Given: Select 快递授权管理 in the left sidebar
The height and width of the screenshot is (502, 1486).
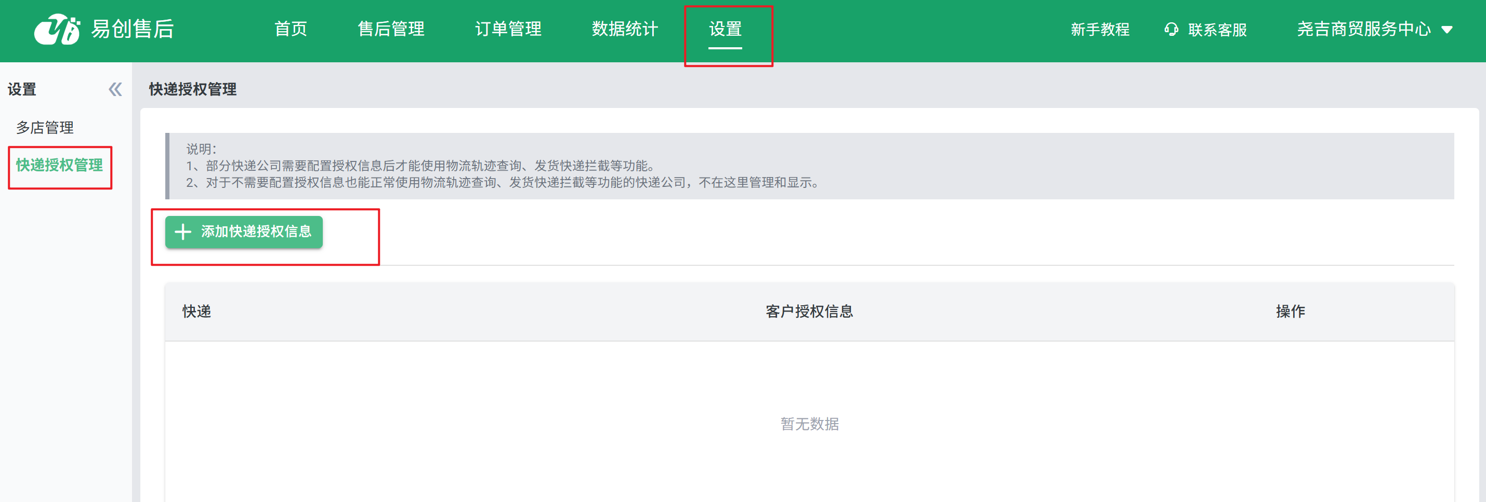Looking at the screenshot, I should tap(59, 166).
